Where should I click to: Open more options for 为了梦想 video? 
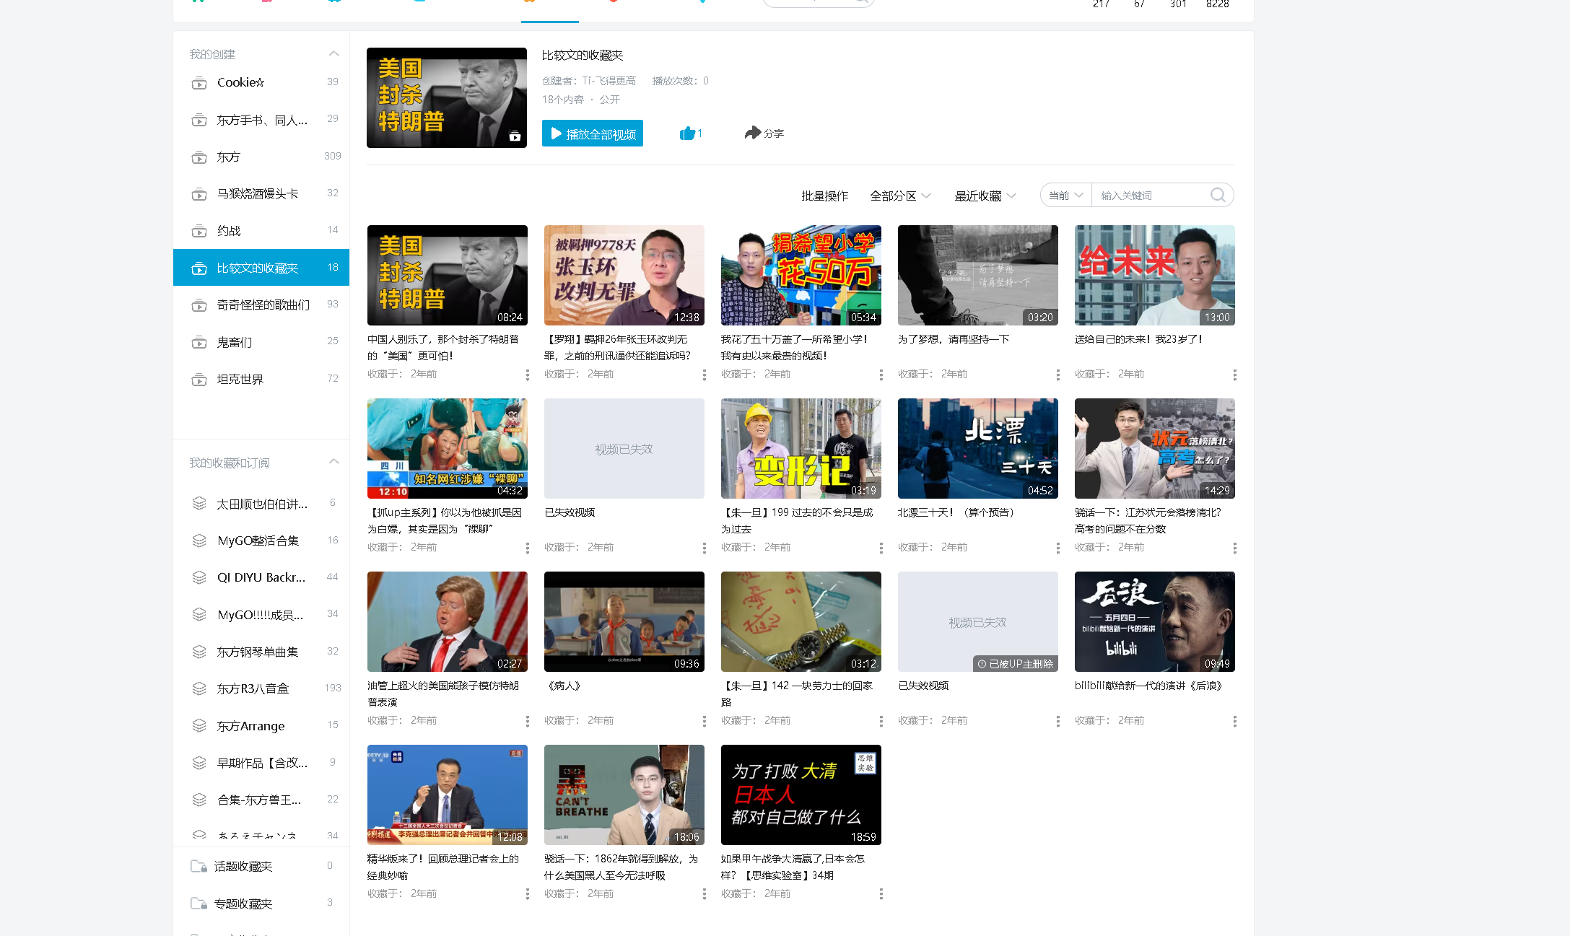coord(1057,375)
